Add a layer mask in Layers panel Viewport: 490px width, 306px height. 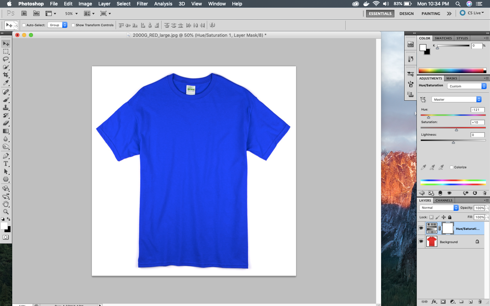443,302
